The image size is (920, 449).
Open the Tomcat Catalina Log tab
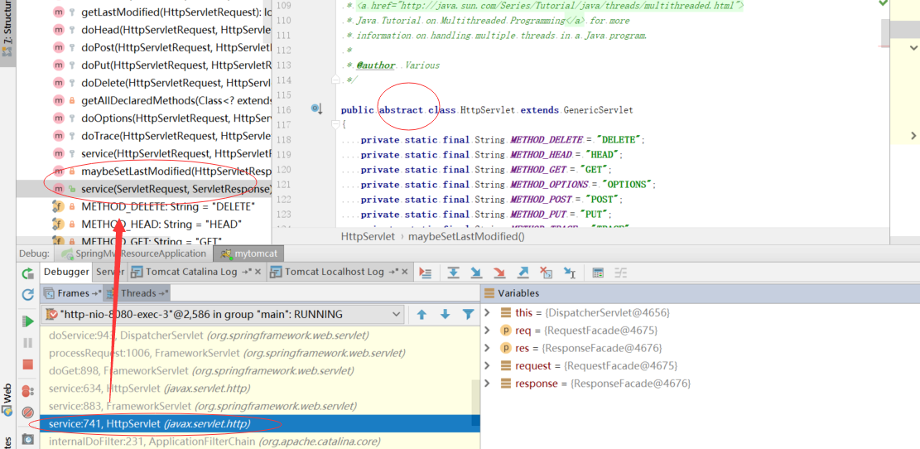point(191,272)
